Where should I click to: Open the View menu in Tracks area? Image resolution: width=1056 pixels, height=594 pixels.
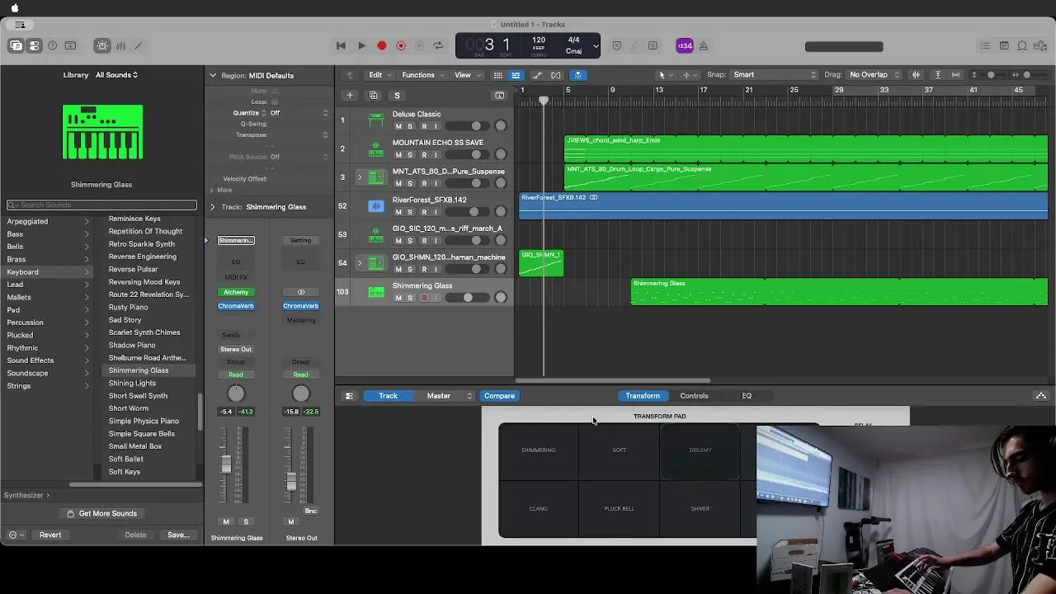(x=467, y=75)
